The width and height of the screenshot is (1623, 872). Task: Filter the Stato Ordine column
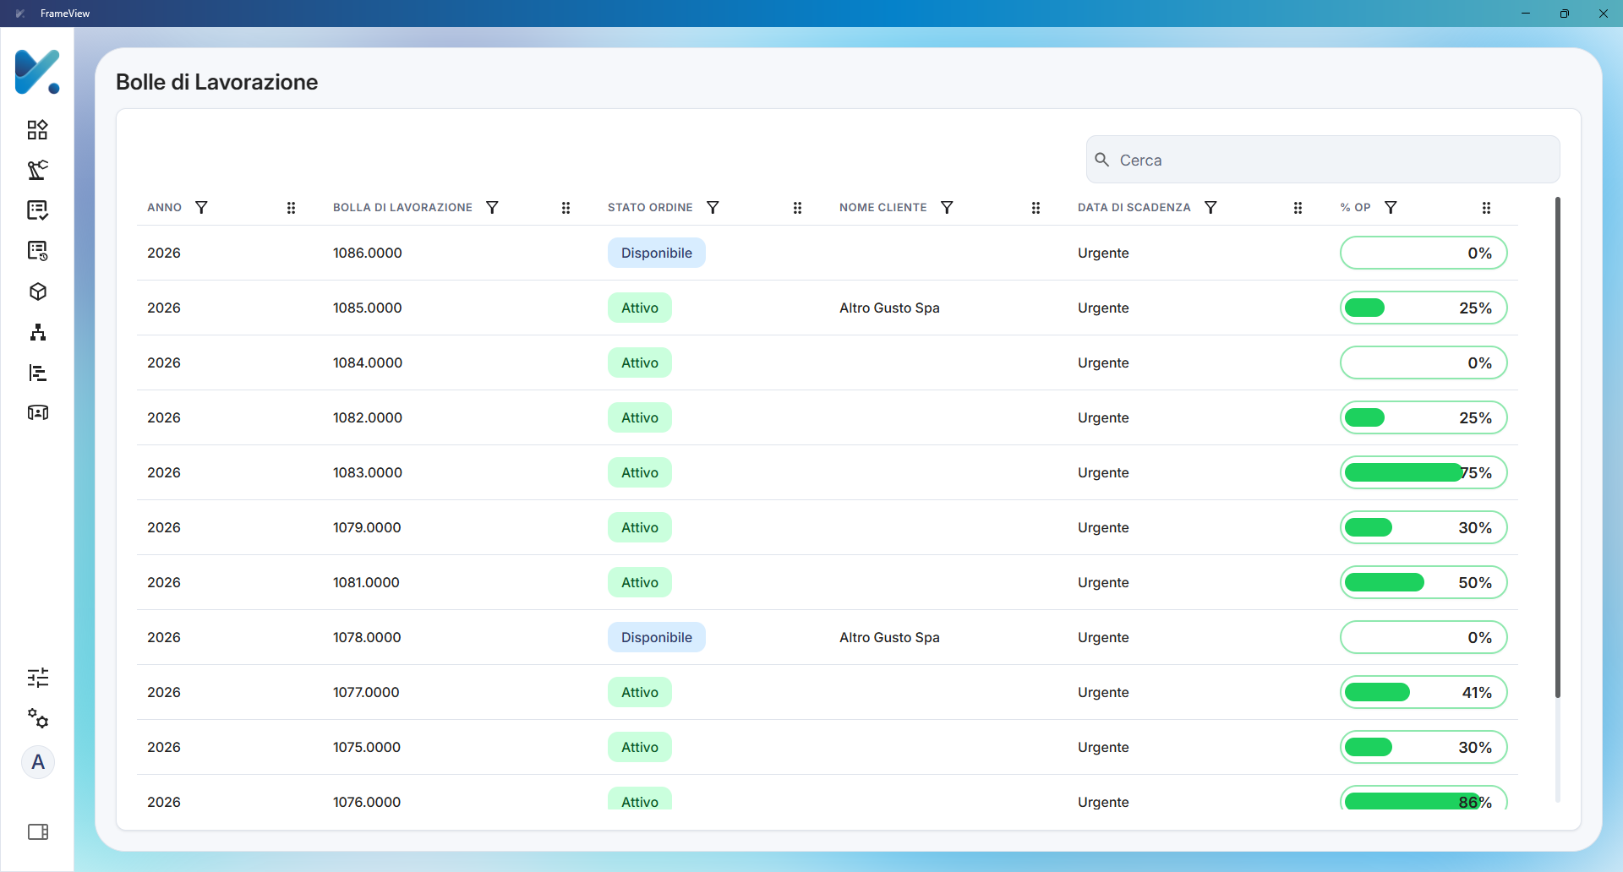(x=713, y=208)
